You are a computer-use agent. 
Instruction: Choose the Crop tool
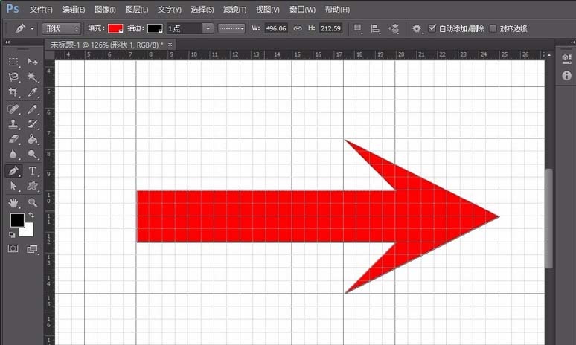click(13, 92)
